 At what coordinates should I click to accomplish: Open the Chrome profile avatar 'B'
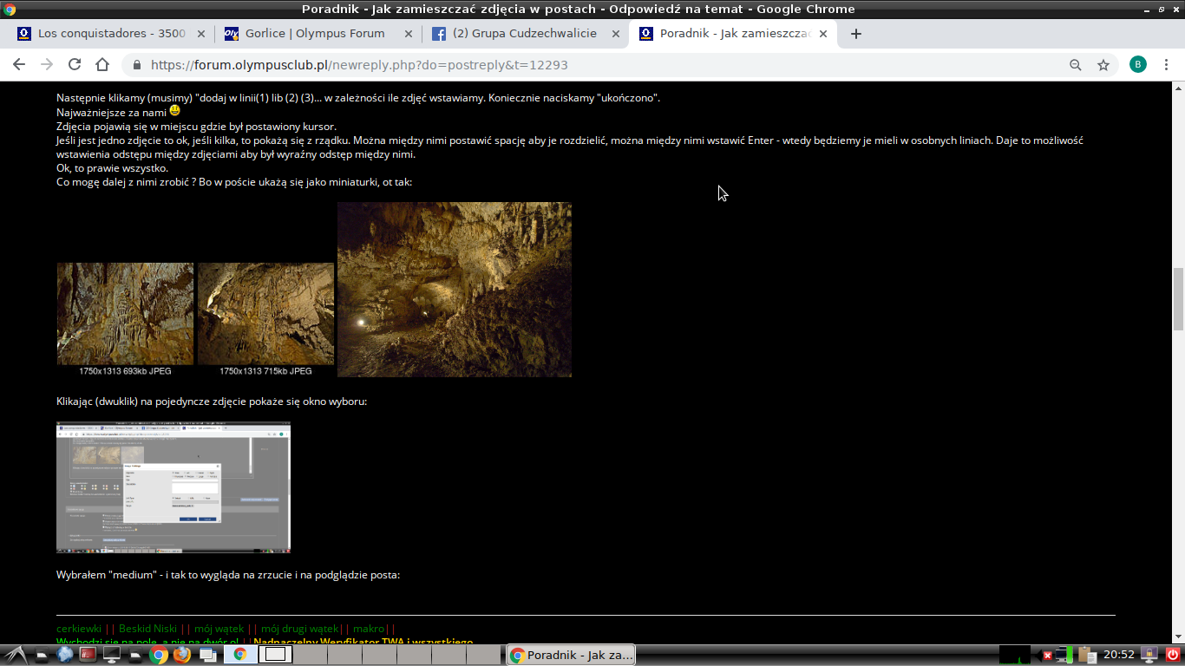pos(1137,65)
